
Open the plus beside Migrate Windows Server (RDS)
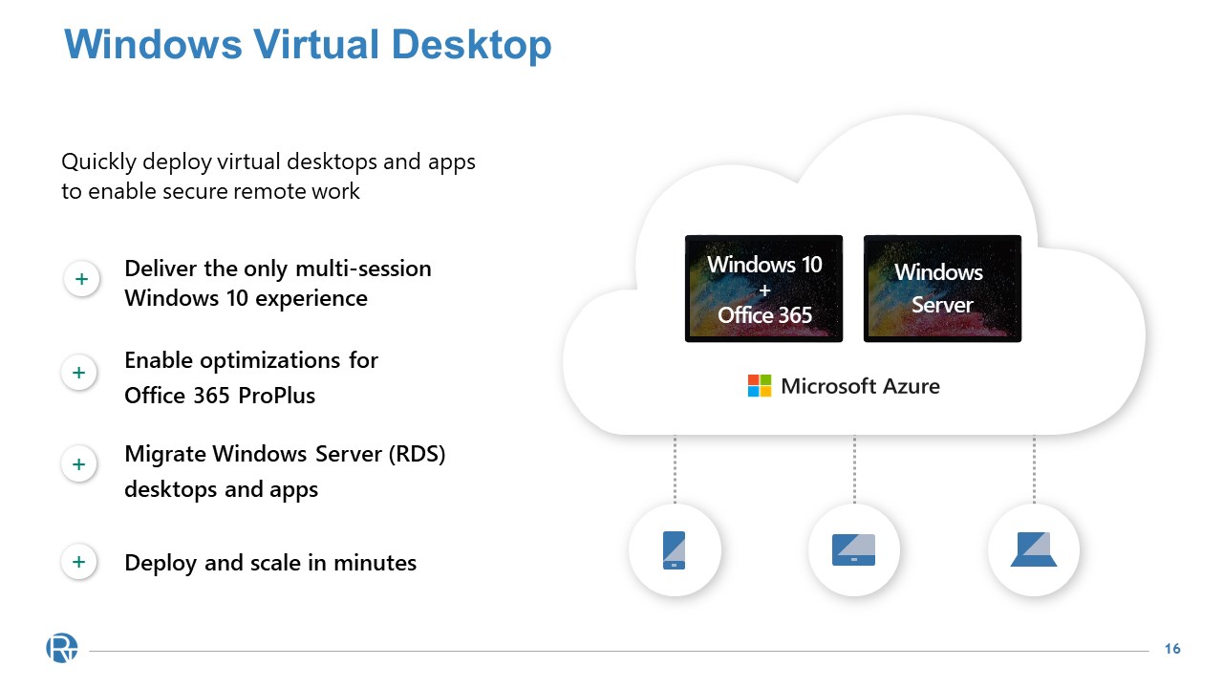click(x=79, y=465)
